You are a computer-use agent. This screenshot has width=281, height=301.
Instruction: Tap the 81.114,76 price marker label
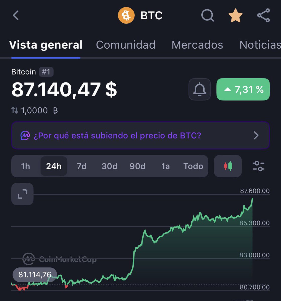click(35, 275)
